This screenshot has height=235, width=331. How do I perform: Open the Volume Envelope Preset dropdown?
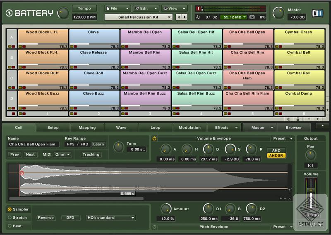coord(283,138)
